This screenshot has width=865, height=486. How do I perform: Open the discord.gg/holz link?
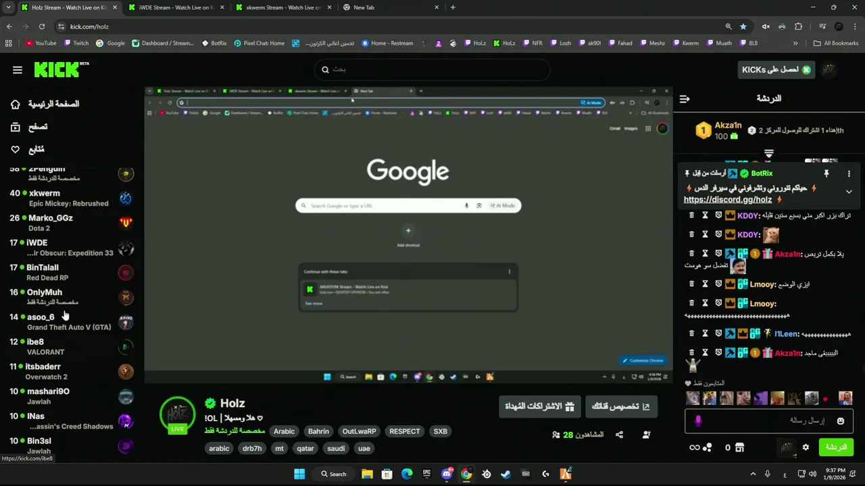(728, 200)
